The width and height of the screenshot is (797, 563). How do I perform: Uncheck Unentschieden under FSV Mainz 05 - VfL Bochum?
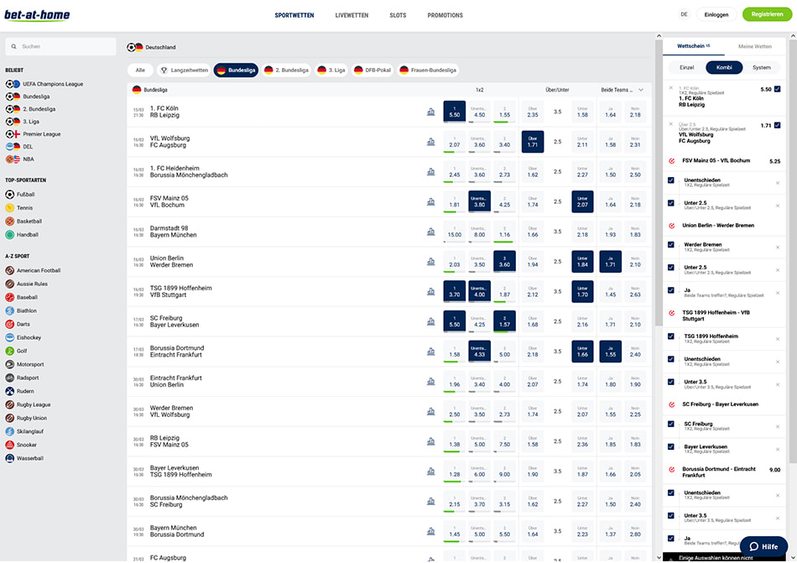[671, 180]
